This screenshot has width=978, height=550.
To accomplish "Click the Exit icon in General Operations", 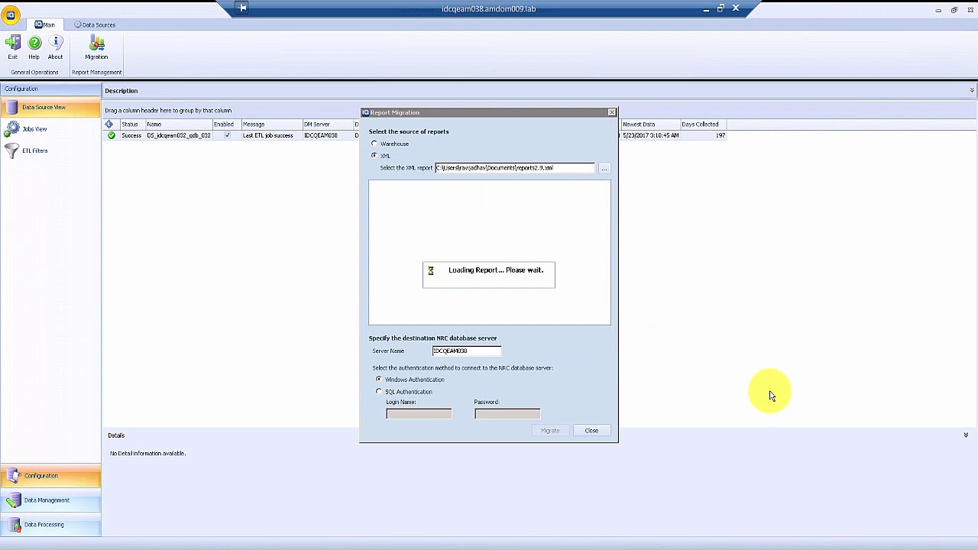I will tap(13, 44).
